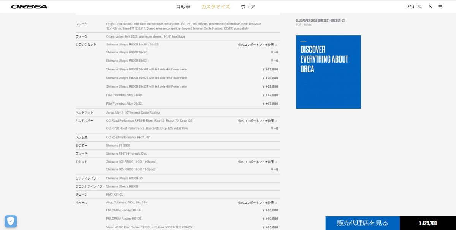The width and height of the screenshot is (456, 230).
Task: Click the current crankset Ultegra 34x50t / 36x52t
Action: coord(132,45)
